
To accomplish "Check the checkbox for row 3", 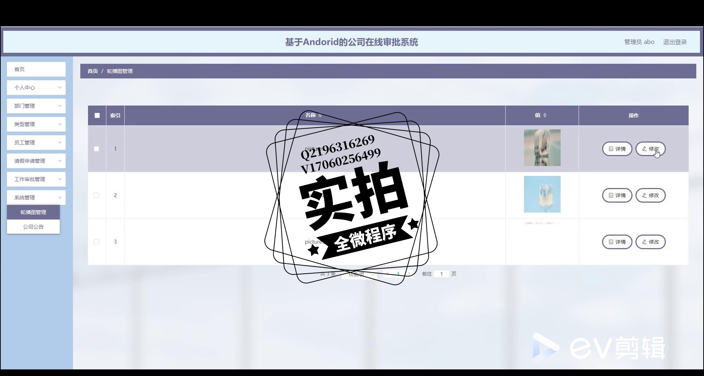I will coord(96,242).
